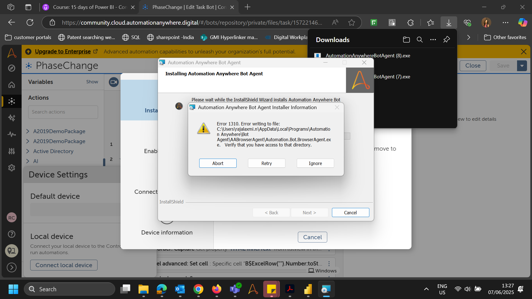Open more options for Excel Set cell action
The image size is (532, 299).
[x=329, y=264]
